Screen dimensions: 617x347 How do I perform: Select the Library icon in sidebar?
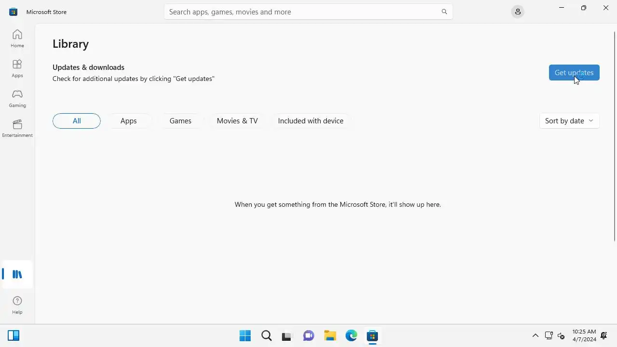pos(17,274)
